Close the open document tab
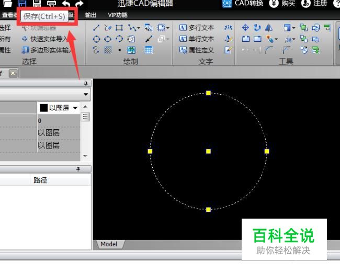The height and width of the screenshot is (273, 340). point(13,73)
